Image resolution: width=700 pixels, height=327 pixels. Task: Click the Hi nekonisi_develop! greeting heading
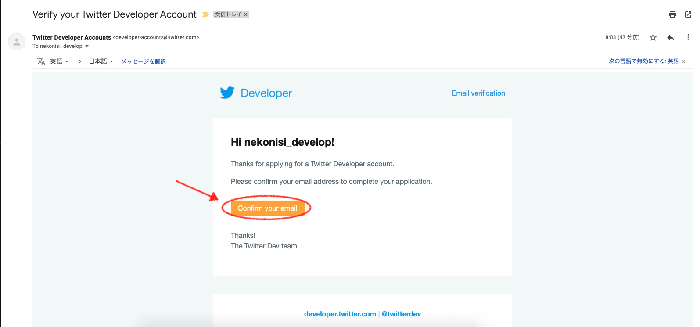click(x=283, y=142)
